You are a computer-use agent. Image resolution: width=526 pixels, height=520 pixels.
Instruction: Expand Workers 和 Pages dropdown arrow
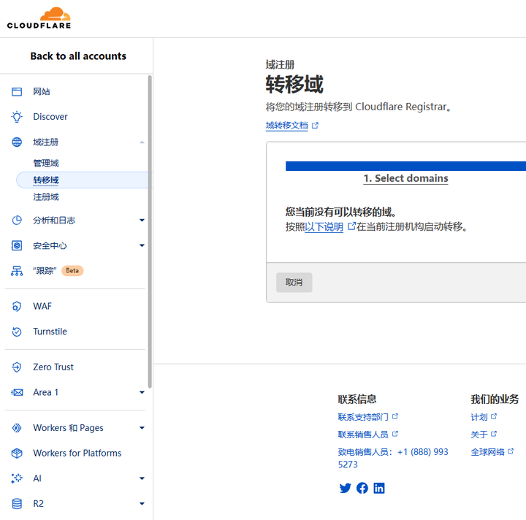(142, 428)
